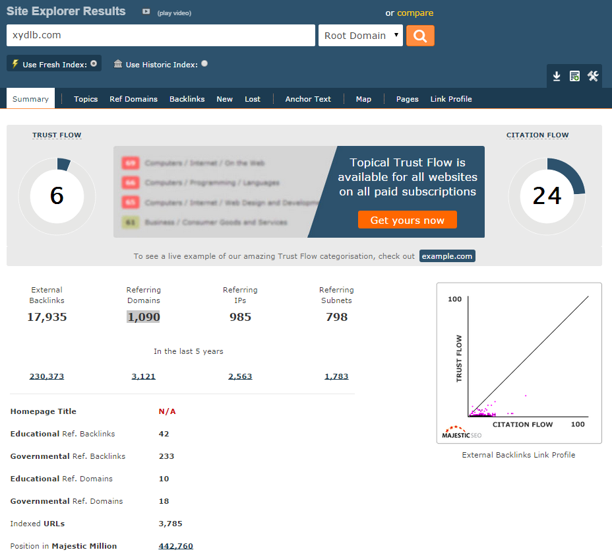Viewport: 612px width, 552px height.
Task: Click the TRUST FLOW heading link
Action: tap(57, 135)
